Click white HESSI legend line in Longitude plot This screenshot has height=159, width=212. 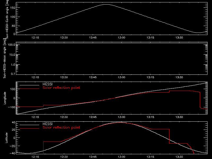pyautogui.click(x=29, y=85)
